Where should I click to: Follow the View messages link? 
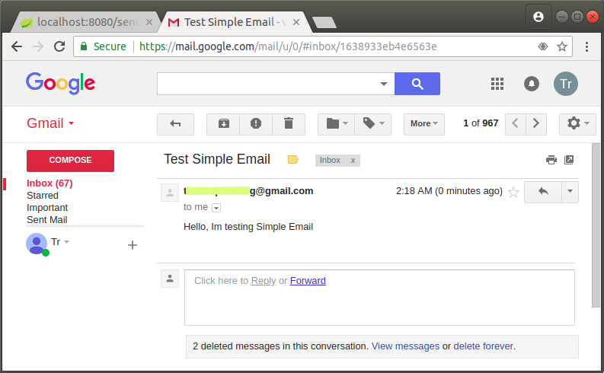pyautogui.click(x=405, y=346)
